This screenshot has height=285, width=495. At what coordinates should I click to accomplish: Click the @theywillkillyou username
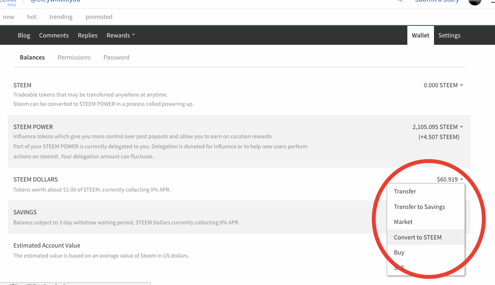tap(55, 1)
